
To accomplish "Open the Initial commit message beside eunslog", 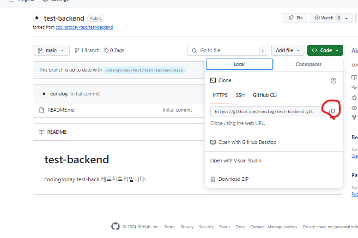I will (85, 94).
